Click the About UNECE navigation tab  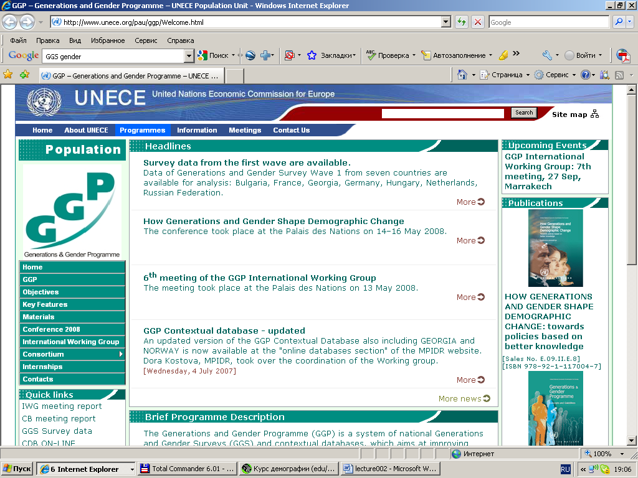86,130
